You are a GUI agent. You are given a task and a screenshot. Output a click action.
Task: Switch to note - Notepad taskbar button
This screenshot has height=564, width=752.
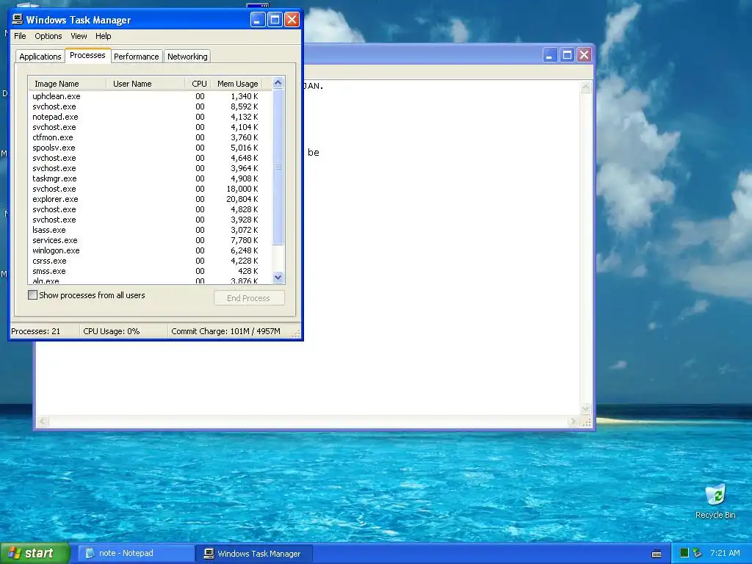[136, 554]
